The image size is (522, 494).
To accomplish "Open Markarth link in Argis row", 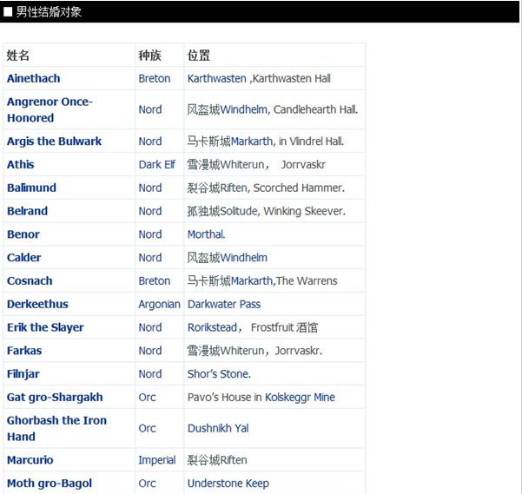I will (252, 142).
